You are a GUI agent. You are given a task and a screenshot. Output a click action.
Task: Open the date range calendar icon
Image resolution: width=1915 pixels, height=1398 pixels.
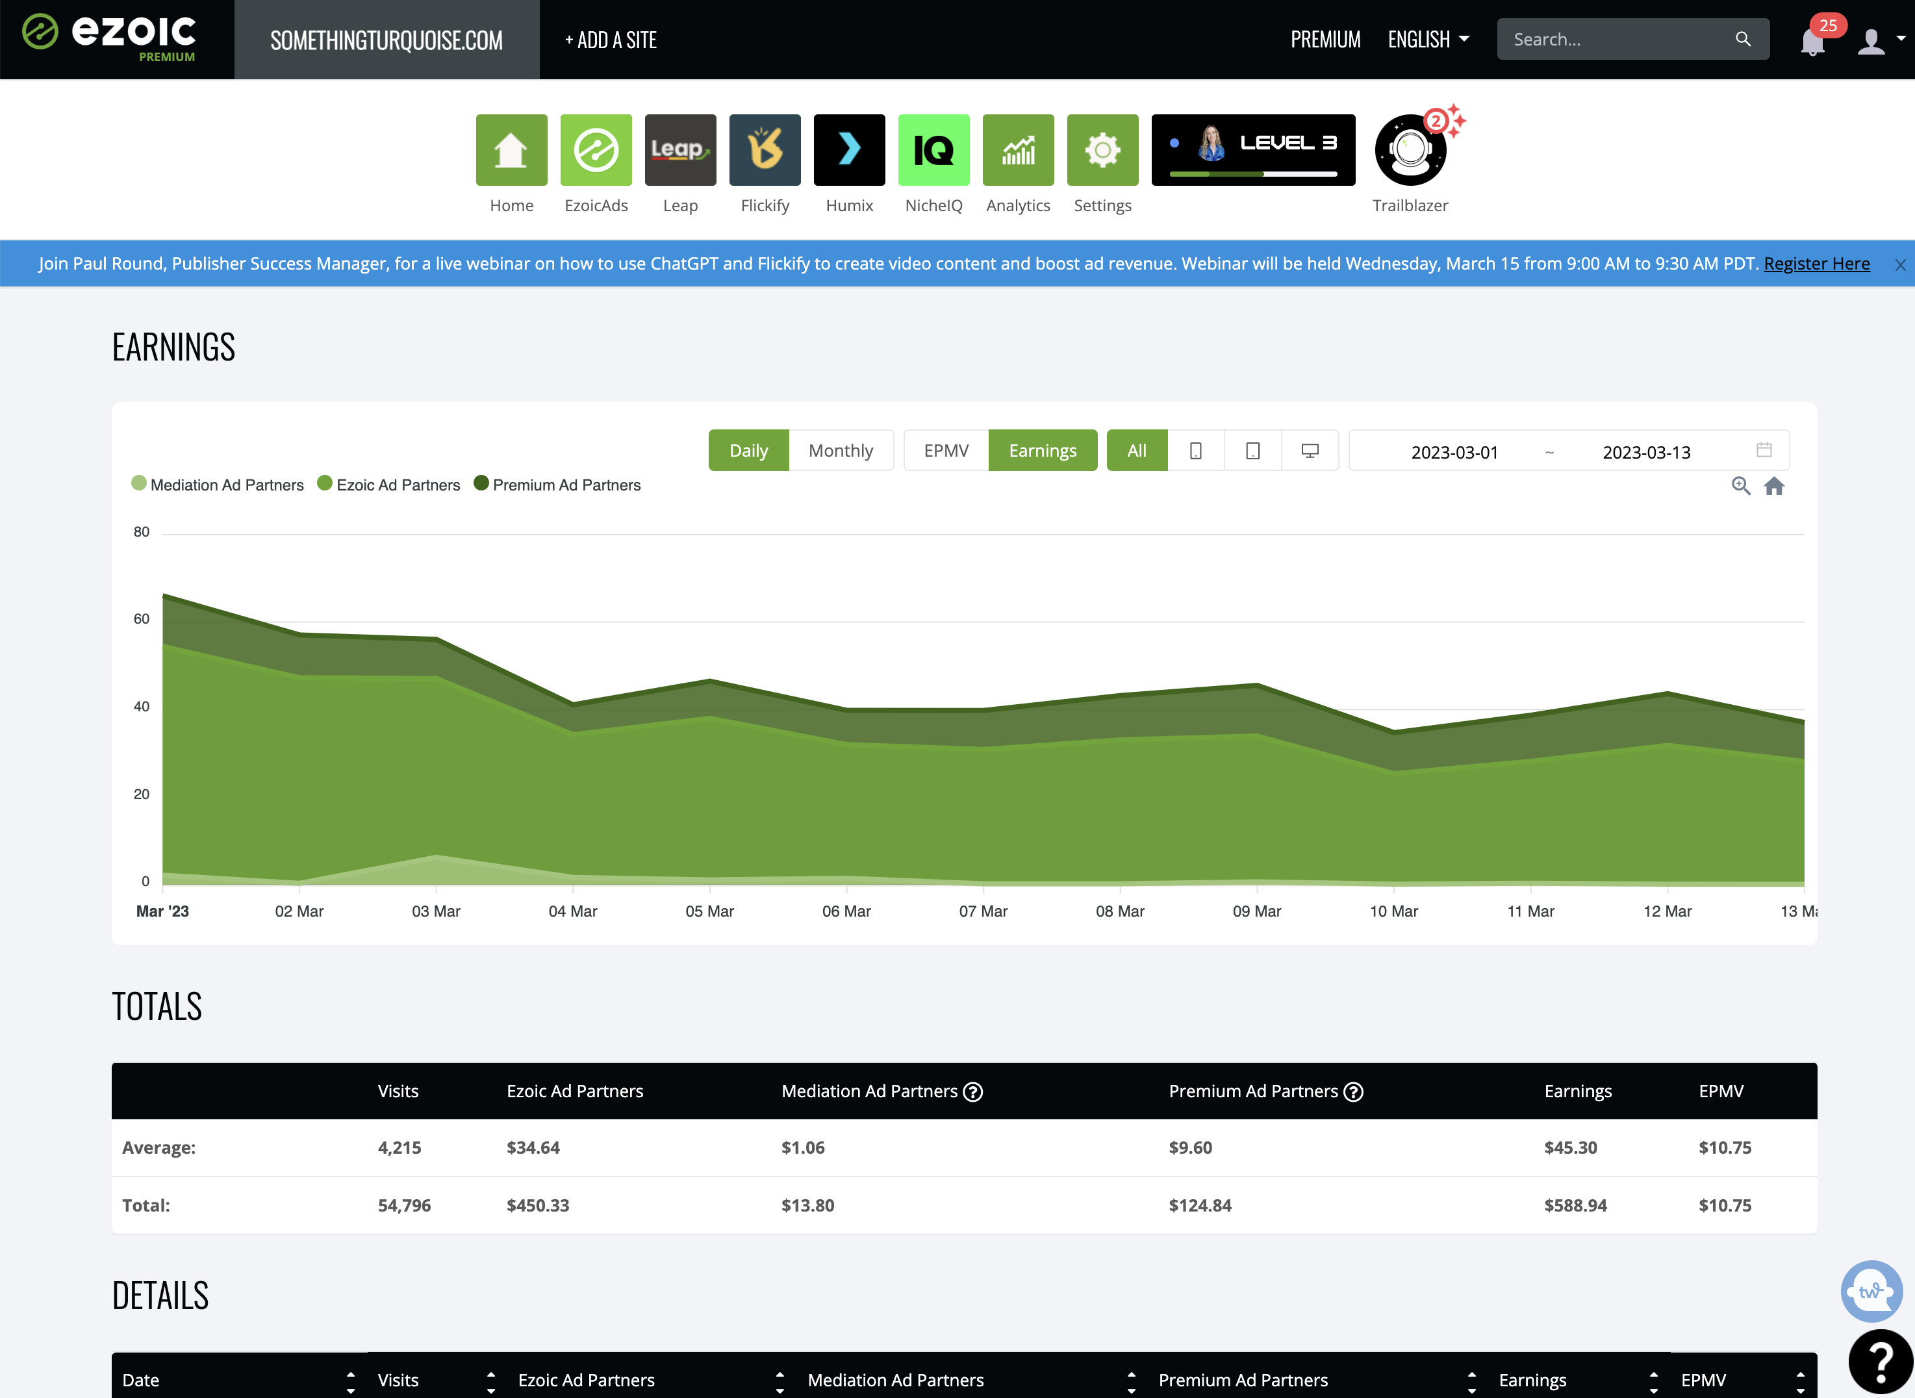pos(1764,450)
